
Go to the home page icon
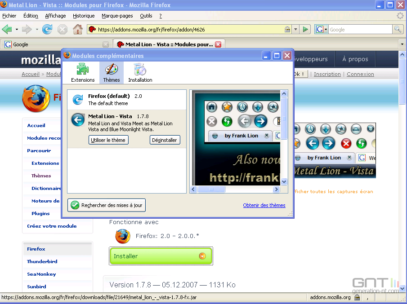click(78, 29)
